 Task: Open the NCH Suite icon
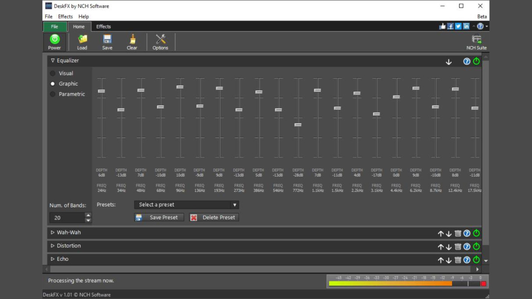[x=476, y=42]
